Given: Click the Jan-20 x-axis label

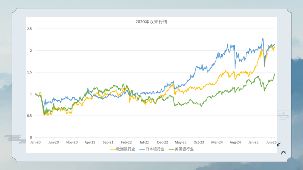Looking at the screenshot, I should click(x=36, y=142).
